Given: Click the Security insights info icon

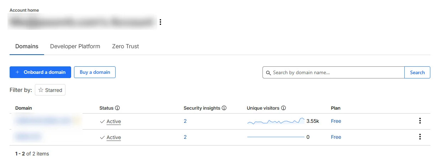Looking at the screenshot, I should [x=224, y=108].
